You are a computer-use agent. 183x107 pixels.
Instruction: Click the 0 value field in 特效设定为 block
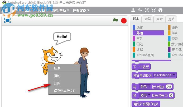point(171,96)
